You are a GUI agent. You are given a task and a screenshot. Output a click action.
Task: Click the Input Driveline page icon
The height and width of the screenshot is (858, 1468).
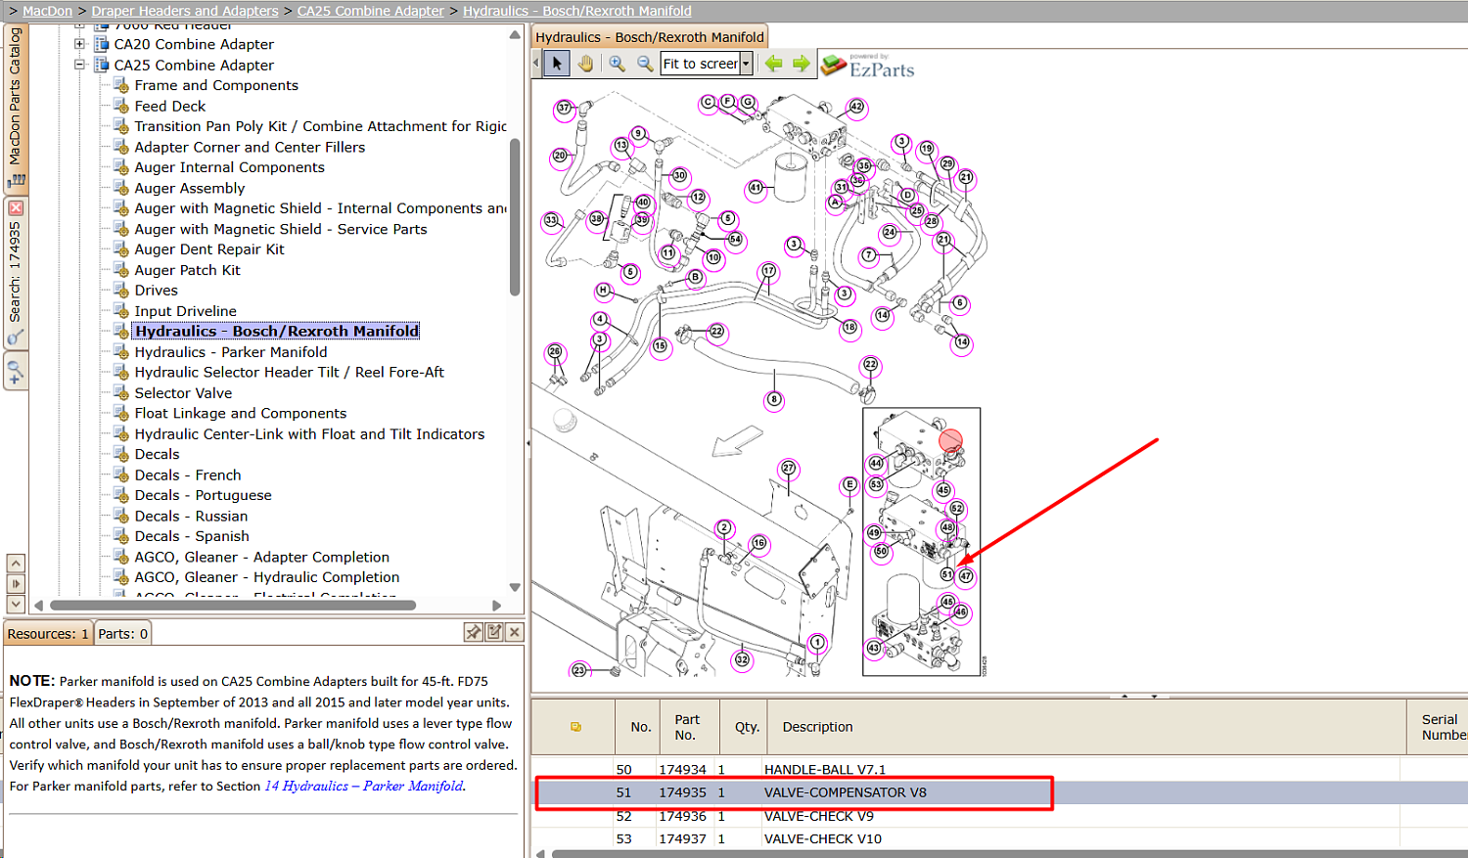(121, 310)
